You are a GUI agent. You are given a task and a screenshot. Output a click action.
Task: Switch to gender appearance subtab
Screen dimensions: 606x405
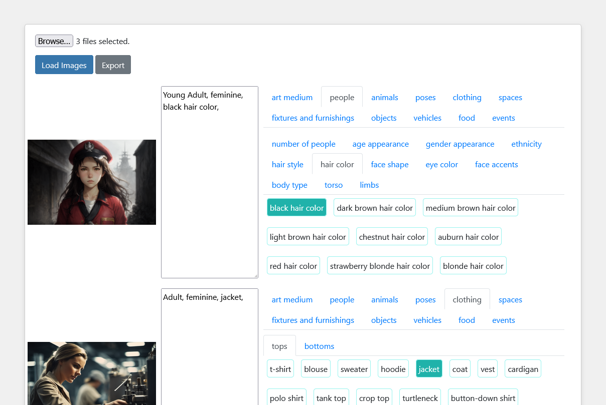460,144
